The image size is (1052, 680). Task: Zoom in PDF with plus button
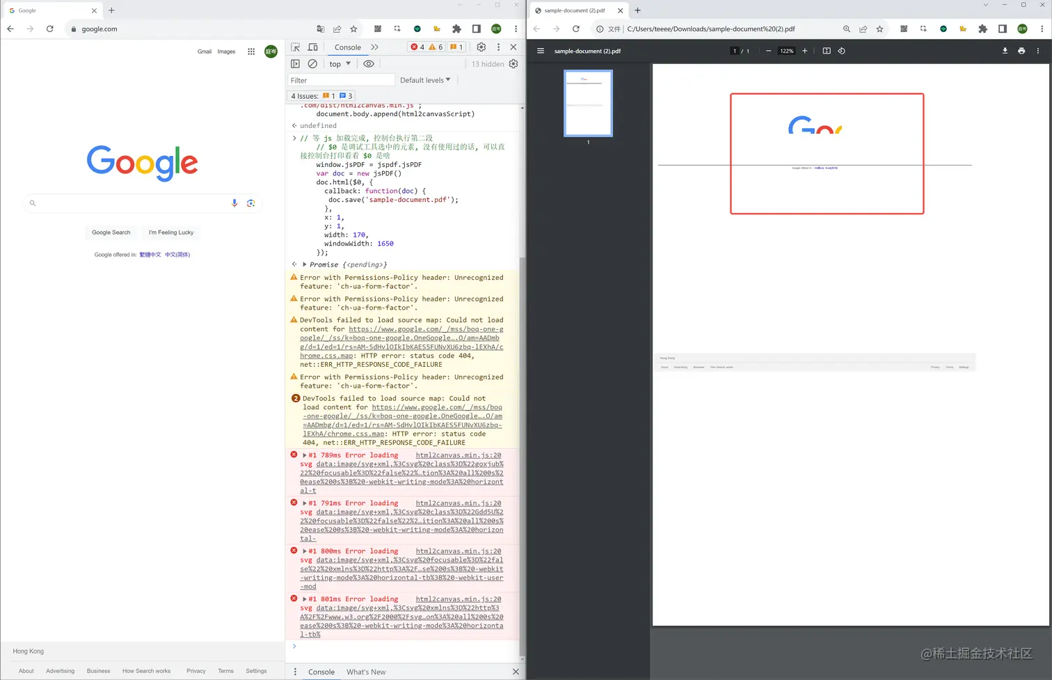805,51
